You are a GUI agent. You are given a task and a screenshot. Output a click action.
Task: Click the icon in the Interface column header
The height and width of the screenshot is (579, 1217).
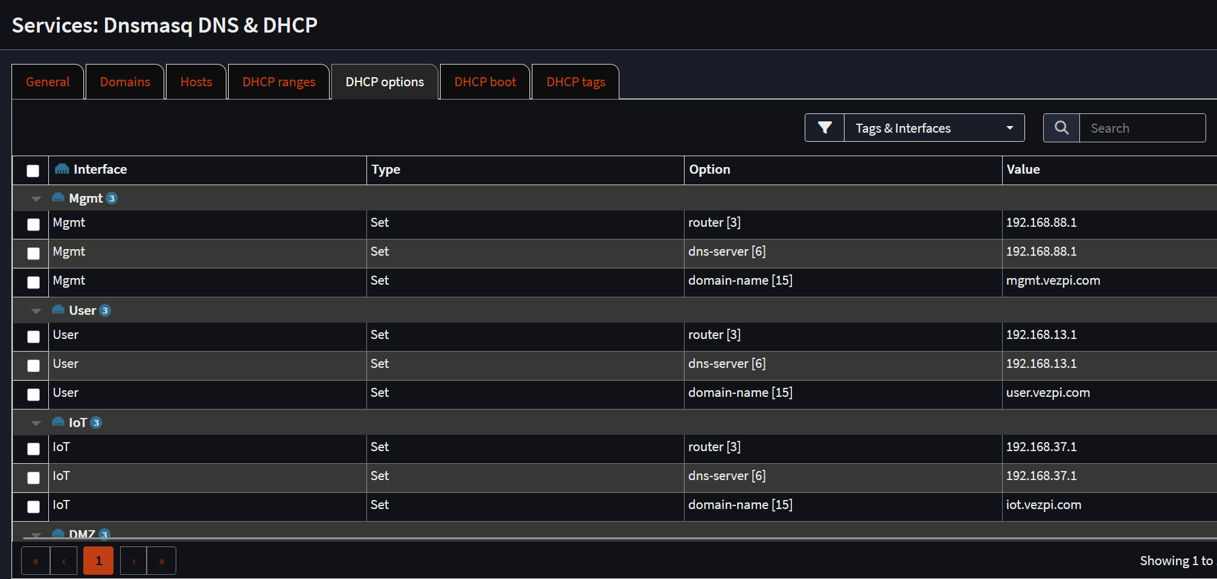pos(61,169)
